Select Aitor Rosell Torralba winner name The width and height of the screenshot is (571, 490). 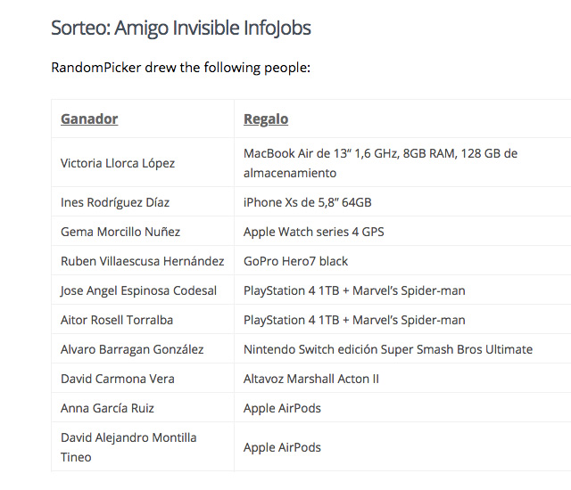point(117,320)
